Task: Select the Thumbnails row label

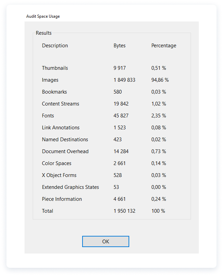Action: [55, 68]
